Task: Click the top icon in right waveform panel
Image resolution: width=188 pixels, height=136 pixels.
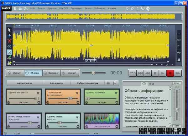Action: click(179, 34)
